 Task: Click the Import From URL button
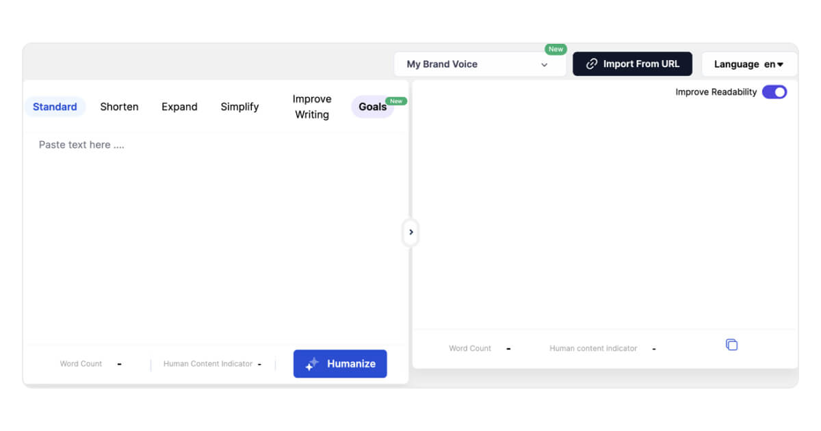(x=632, y=64)
